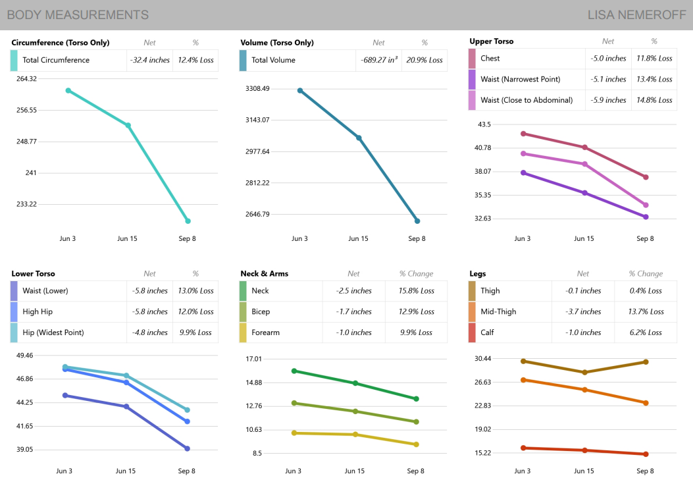The image size is (693, 503).
Task: Click the Mid-Thigh legend label
Action: pyautogui.click(x=499, y=311)
